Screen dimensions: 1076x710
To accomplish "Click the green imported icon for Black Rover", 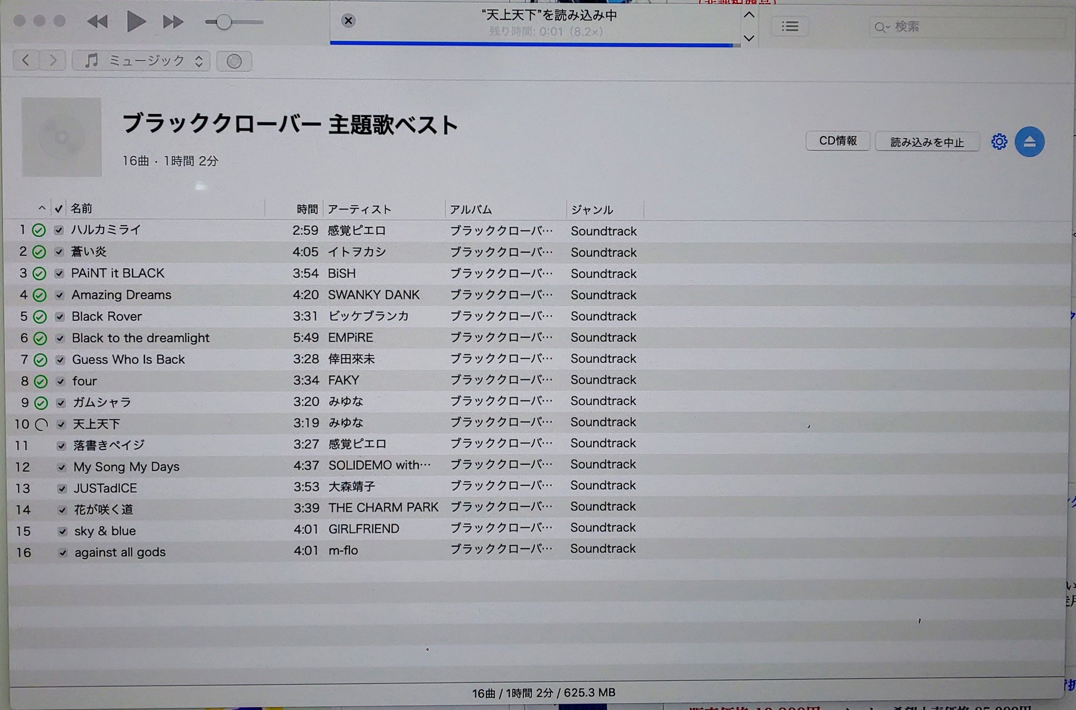I will [x=40, y=317].
